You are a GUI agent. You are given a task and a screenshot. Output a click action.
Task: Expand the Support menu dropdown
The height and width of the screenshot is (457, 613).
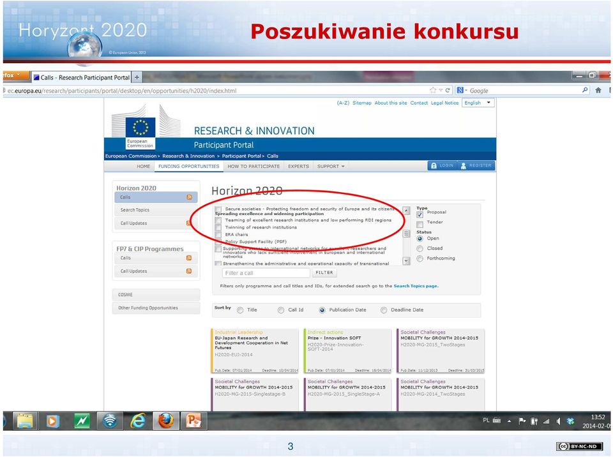pyautogui.click(x=331, y=166)
